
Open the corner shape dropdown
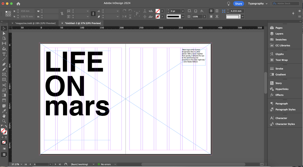click(x=242, y=17)
